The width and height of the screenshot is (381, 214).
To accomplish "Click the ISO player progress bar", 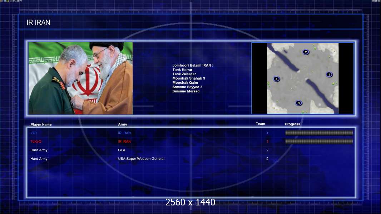I will pos(319,133).
